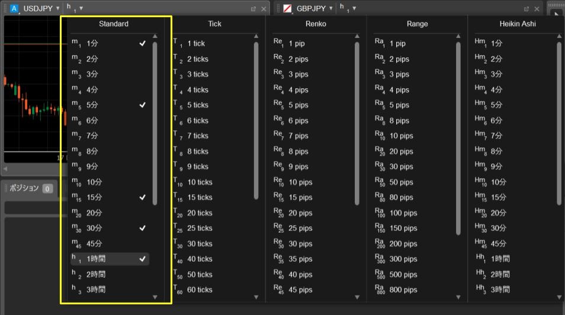Click the Renko column scrollbar thumb
Image resolution: width=565 pixels, height=315 pixels.
coord(357,123)
